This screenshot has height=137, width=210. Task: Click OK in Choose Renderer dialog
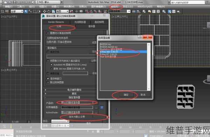126,95
